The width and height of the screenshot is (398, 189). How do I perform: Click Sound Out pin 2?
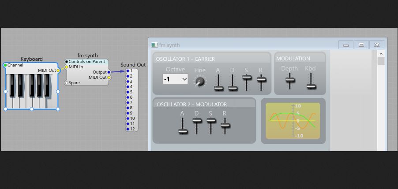point(128,76)
